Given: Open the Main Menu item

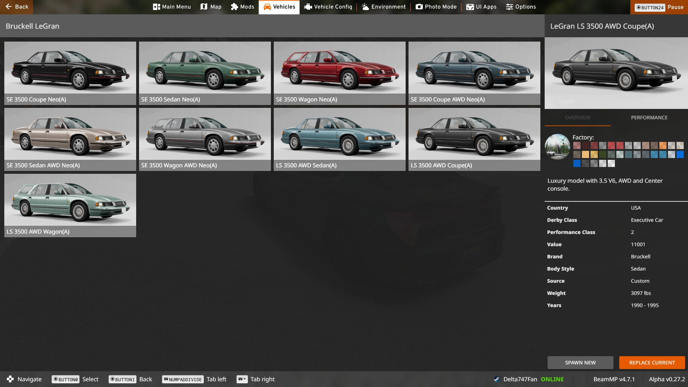Looking at the screenshot, I should (x=172, y=7).
